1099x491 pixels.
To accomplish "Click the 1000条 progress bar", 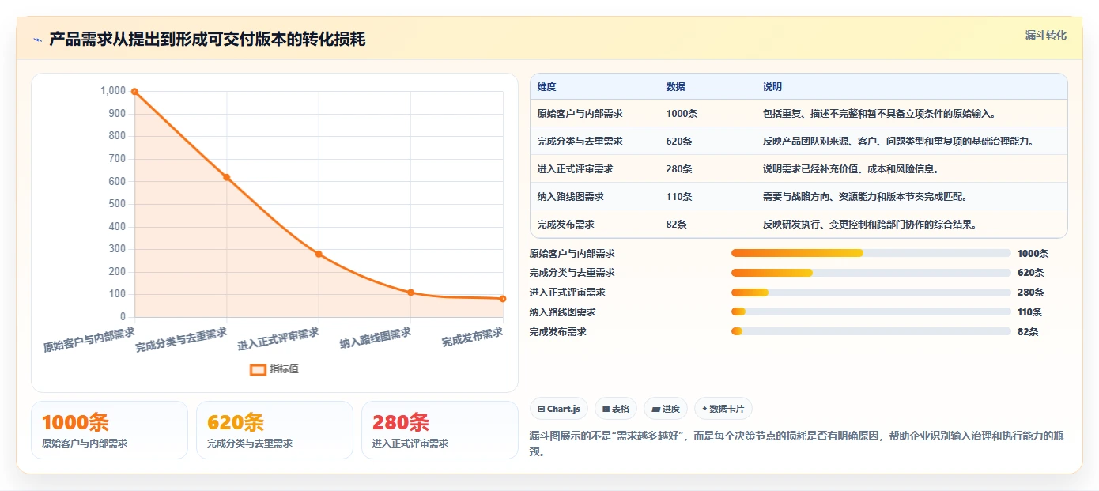I will [x=871, y=253].
